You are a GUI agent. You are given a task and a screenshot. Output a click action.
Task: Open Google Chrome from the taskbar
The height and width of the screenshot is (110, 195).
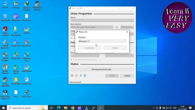coord(73,108)
